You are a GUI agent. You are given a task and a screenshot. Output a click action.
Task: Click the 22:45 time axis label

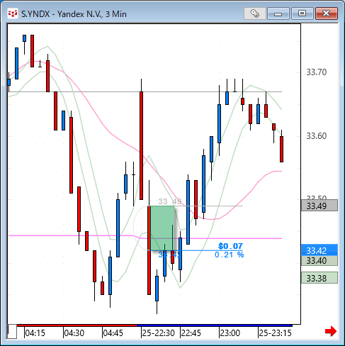point(191,333)
